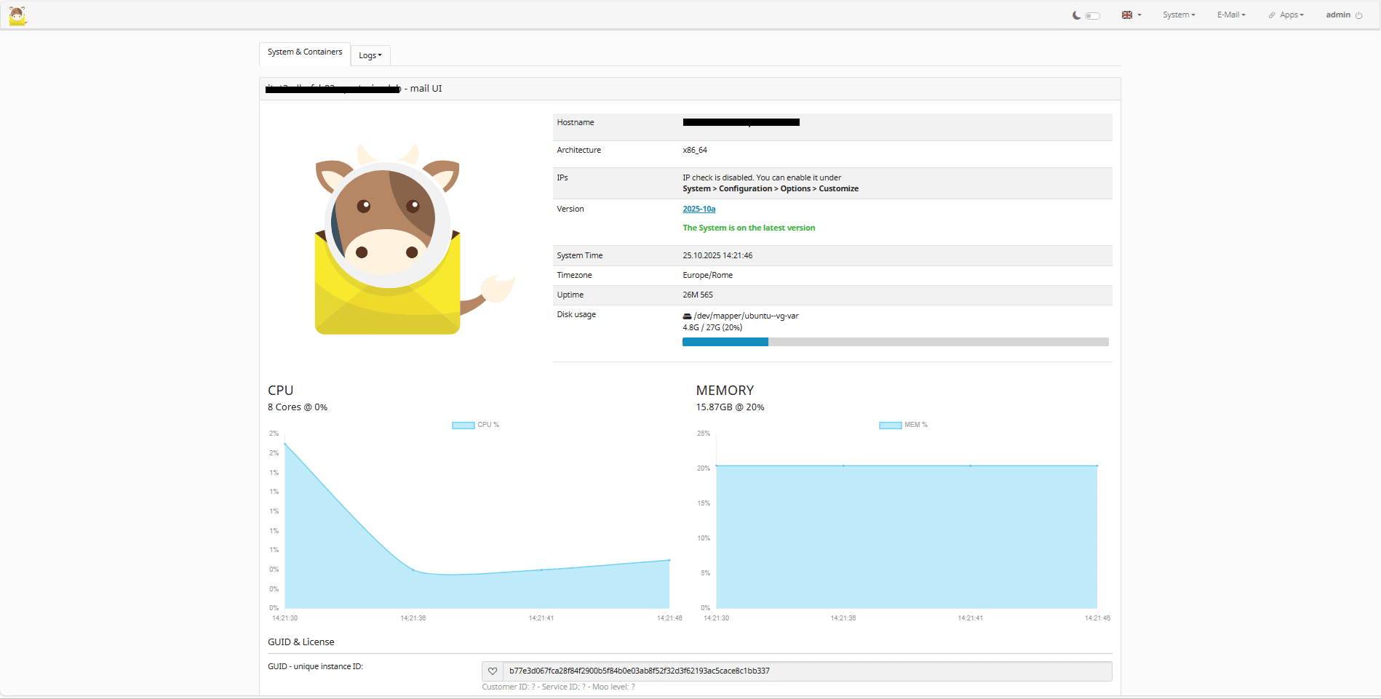Click the mailcow logo in top-left corner
Image resolution: width=1381 pixels, height=699 pixels.
[17, 15]
